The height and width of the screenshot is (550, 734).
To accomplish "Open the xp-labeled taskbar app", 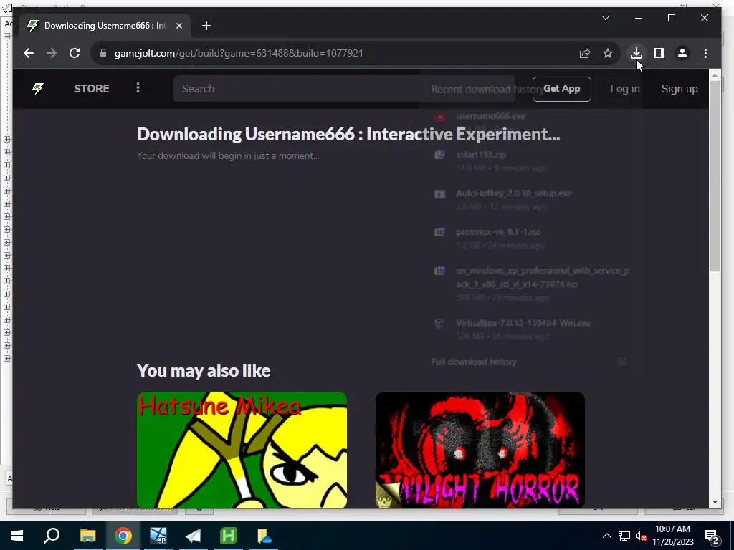I will (x=158, y=536).
